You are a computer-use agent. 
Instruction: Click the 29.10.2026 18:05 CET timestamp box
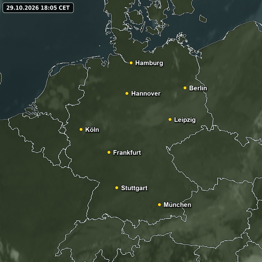click(x=38, y=8)
